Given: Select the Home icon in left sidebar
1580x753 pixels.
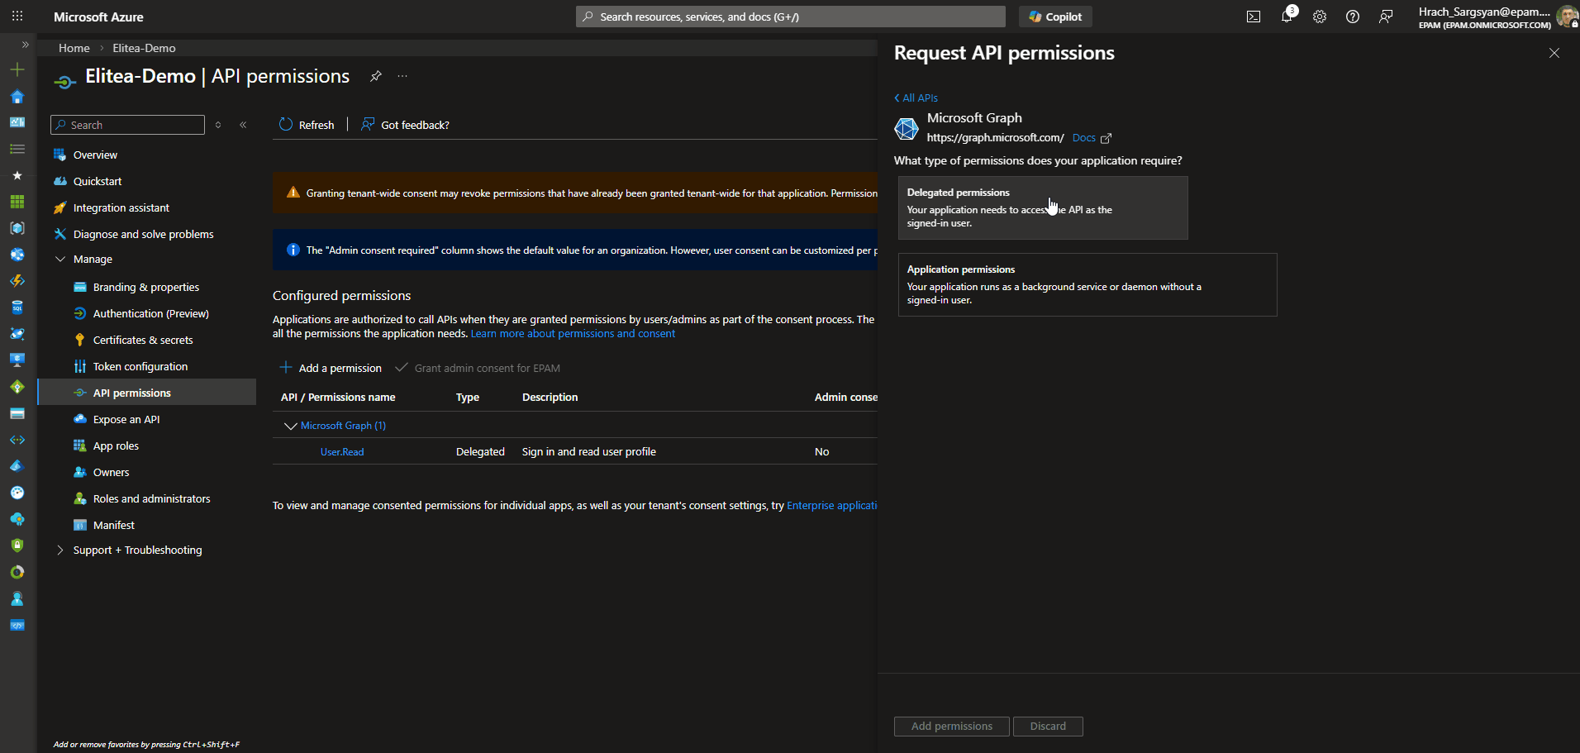Looking at the screenshot, I should pyautogui.click(x=17, y=97).
